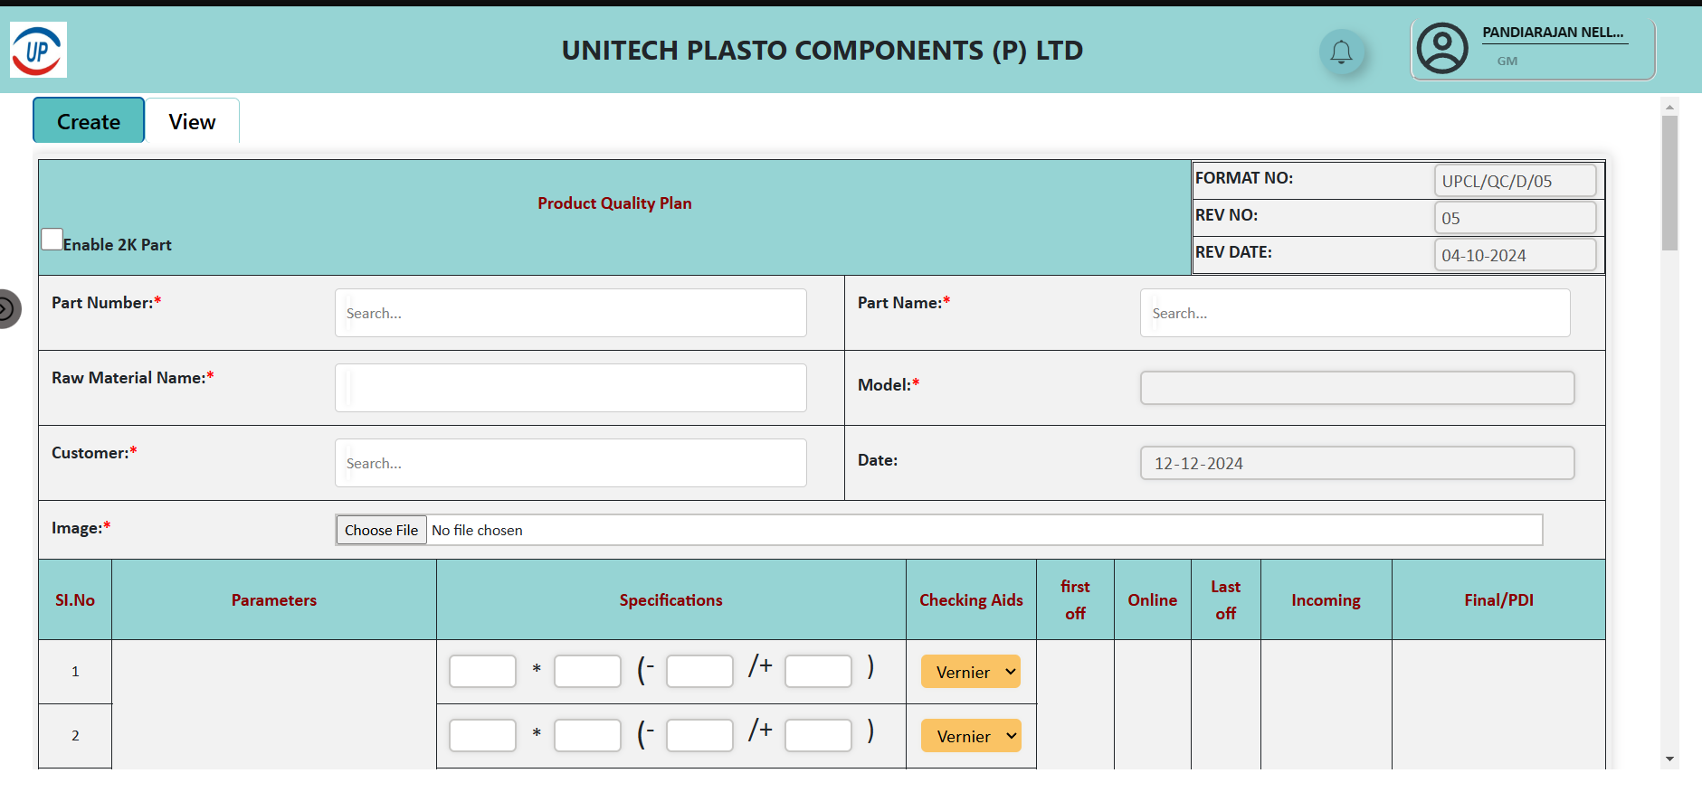1702x792 pixels.
Task: Click the GM role label
Action: (x=1507, y=61)
